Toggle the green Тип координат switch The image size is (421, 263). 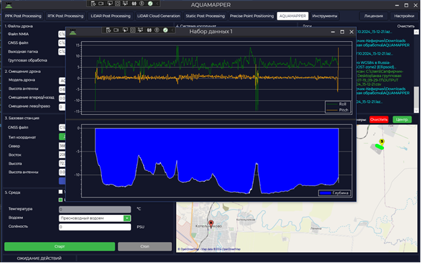point(62,137)
